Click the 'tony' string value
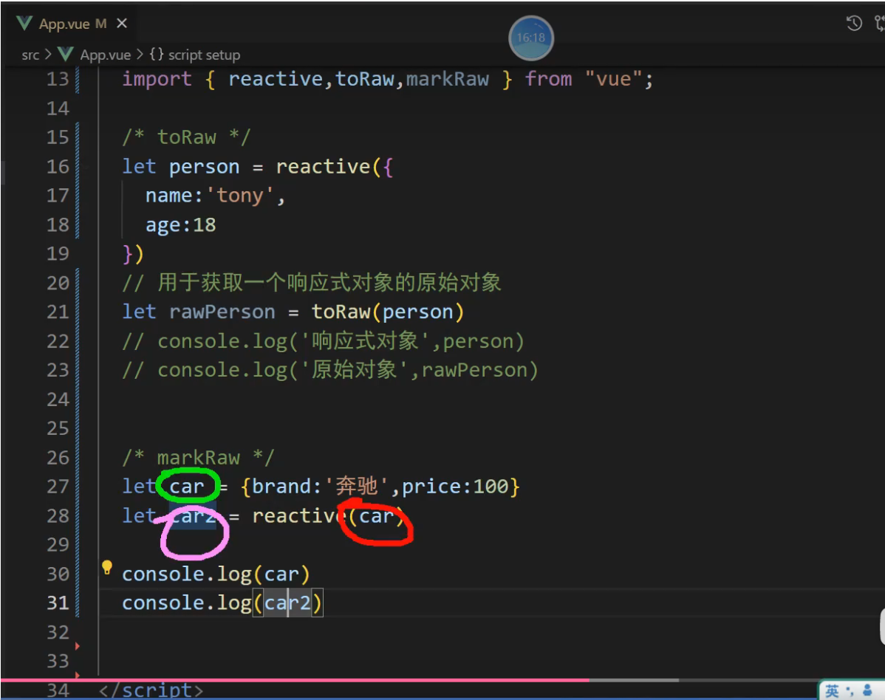This screenshot has width=885, height=700. click(x=240, y=196)
